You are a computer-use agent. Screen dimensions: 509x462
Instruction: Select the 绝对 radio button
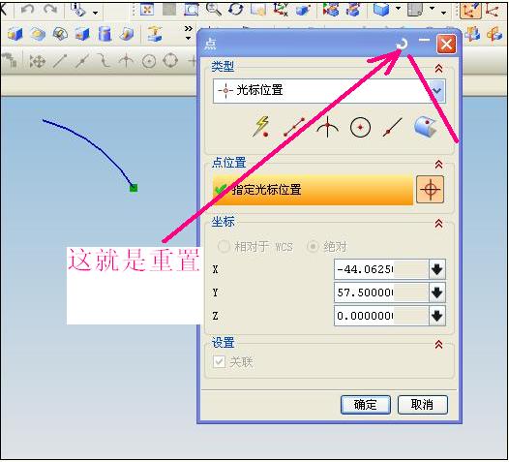313,246
